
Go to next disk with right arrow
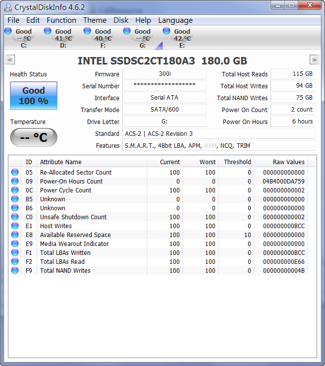pyautogui.click(x=314, y=60)
